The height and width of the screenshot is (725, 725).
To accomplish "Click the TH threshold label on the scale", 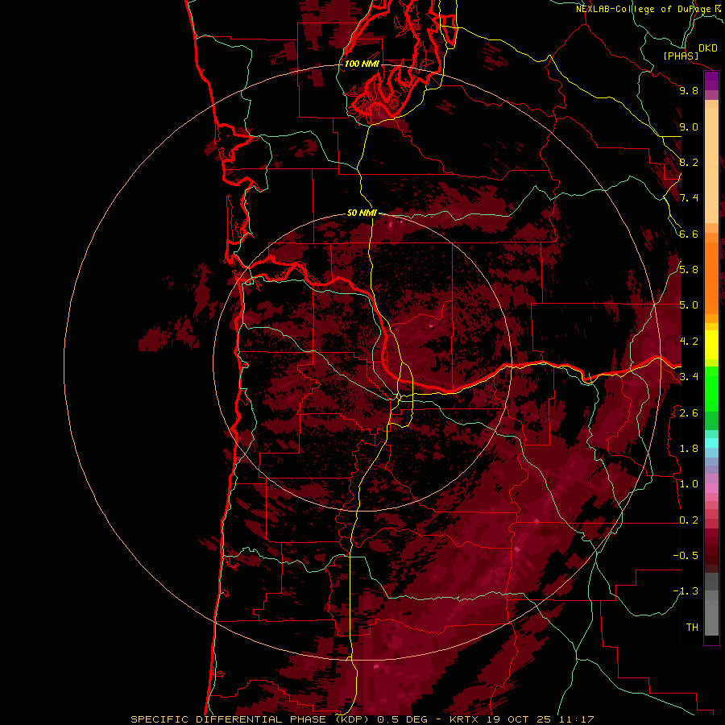I will pos(692,628).
